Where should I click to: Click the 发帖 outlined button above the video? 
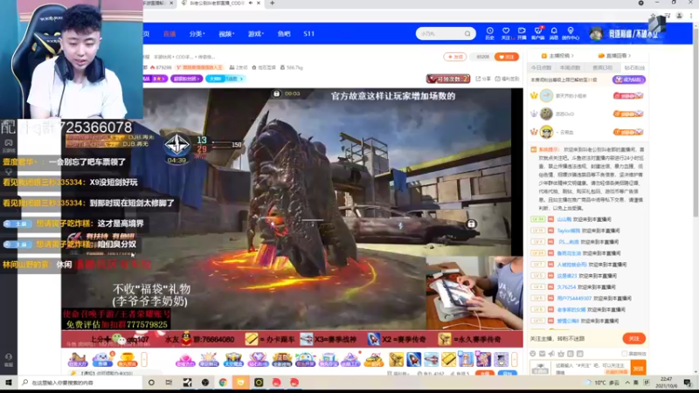click(x=454, y=57)
